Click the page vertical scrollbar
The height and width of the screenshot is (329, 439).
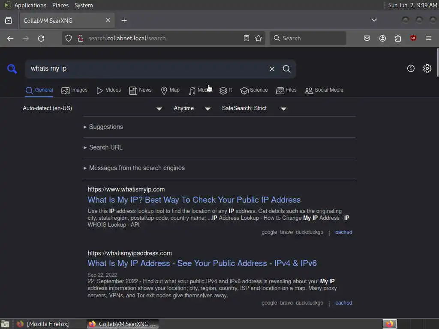pos(437,62)
